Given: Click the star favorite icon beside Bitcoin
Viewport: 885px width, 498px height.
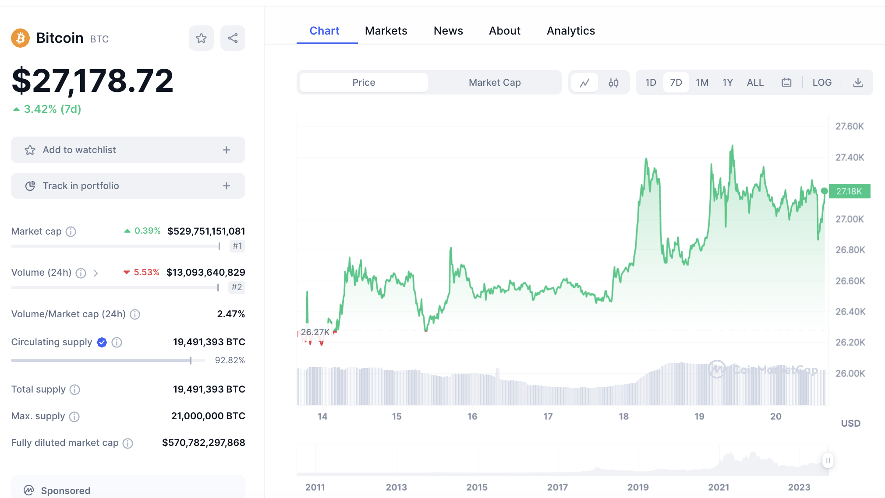Looking at the screenshot, I should click(201, 38).
